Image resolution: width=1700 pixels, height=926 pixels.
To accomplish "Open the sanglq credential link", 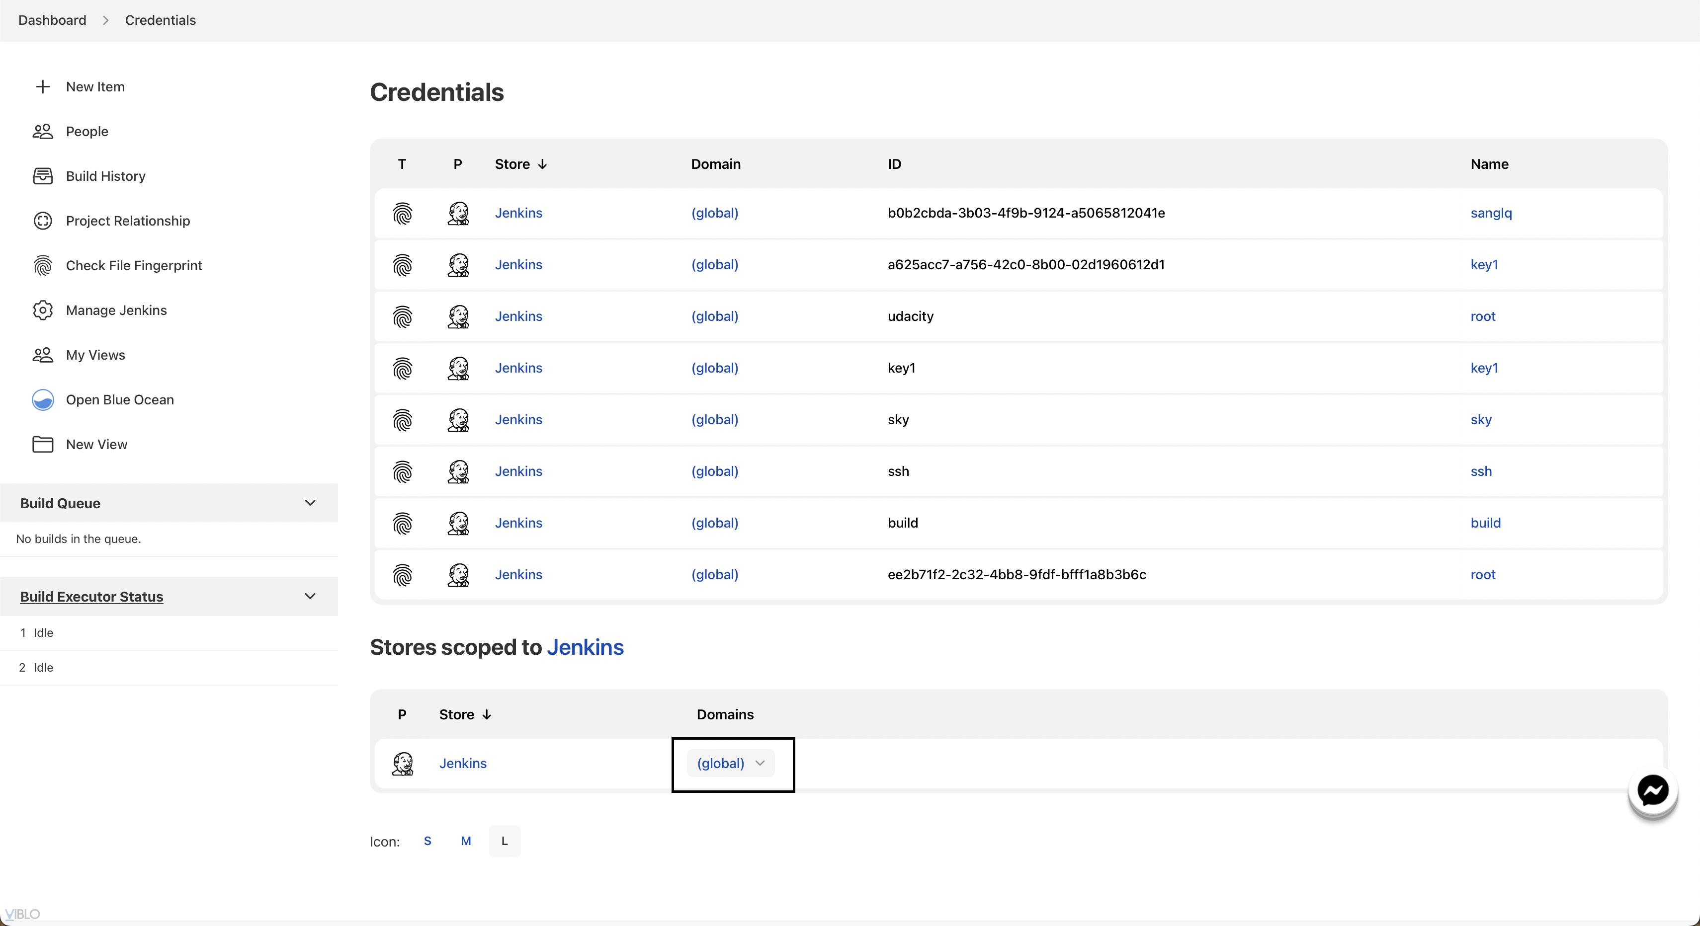I will [x=1491, y=213].
